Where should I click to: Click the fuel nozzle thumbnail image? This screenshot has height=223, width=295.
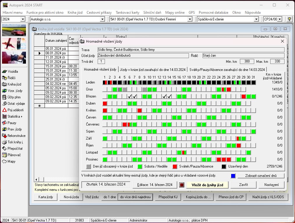(x=14, y=58)
